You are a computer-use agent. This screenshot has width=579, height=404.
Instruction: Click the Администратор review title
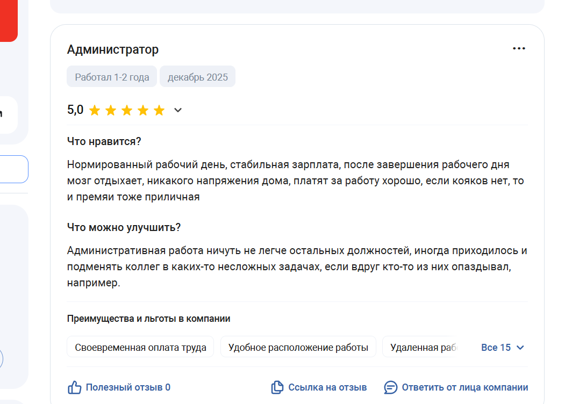pyautogui.click(x=113, y=50)
